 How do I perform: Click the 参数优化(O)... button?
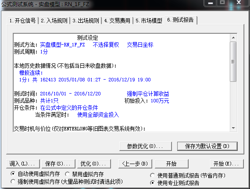click(x=146, y=146)
